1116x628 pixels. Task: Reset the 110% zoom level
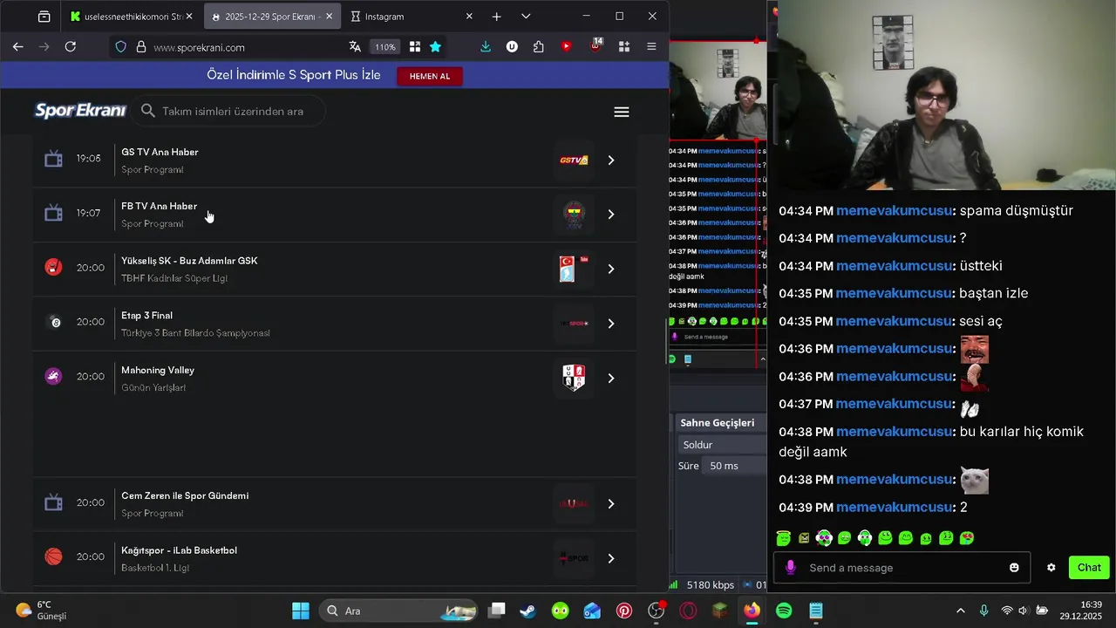click(385, 47)
